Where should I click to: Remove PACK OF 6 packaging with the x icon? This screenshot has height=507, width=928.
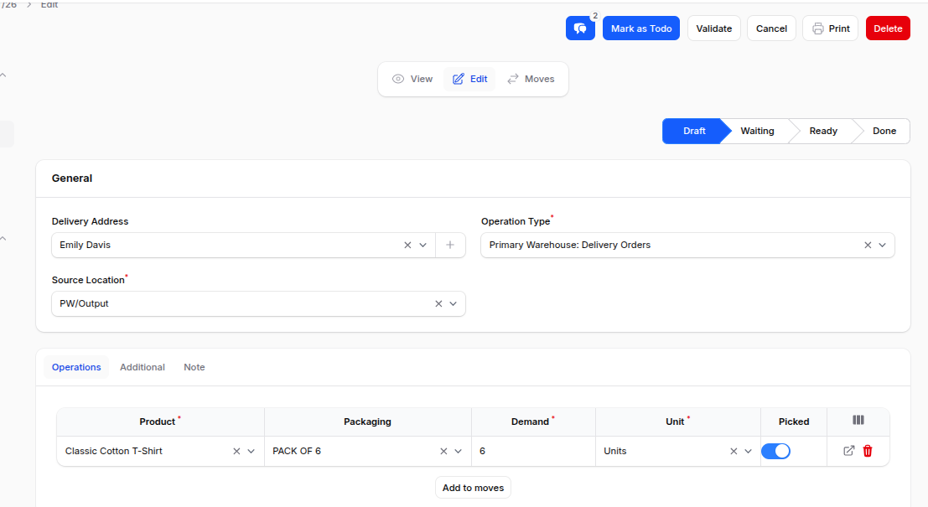click(x=444, y=451)
